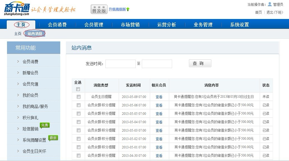Open the 会员管理 navigation tab
This screenshot has height=161, width=289.
94,25
